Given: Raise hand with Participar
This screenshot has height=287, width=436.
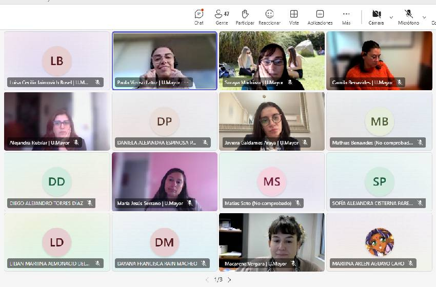Looking at the screenshot, I should point(245,17).
